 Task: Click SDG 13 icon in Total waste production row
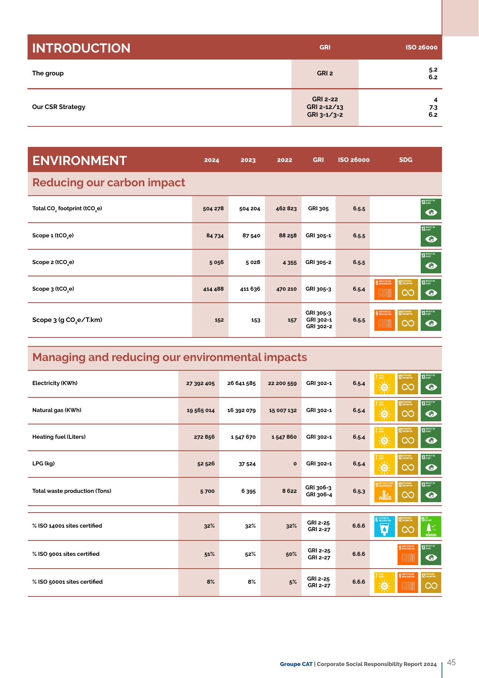(x=431, y=492)
